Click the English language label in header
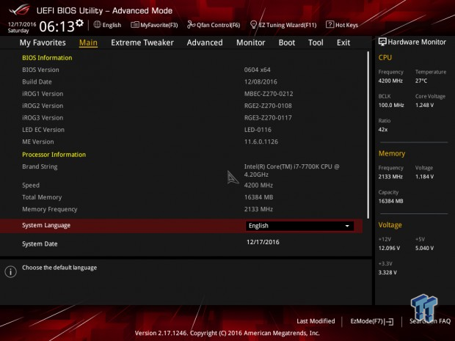455x341 pixels. point(112,25)
